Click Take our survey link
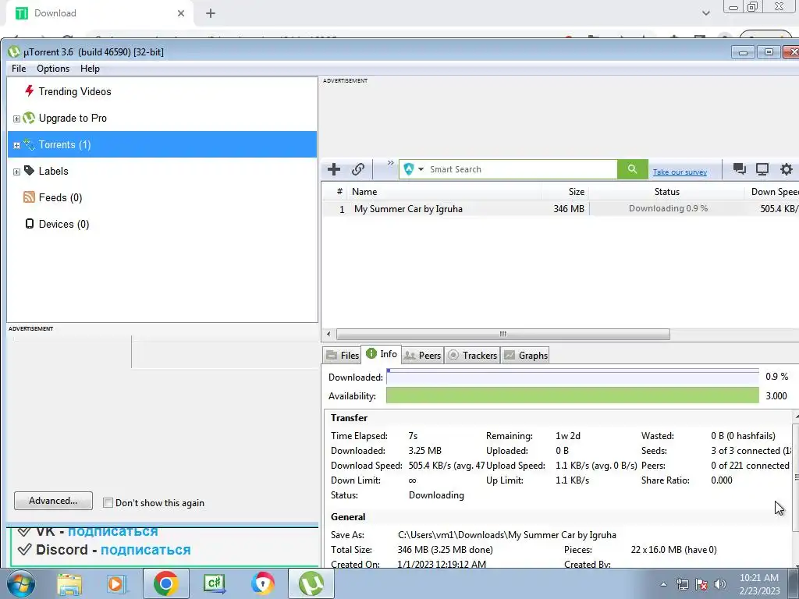 [680, 172]
